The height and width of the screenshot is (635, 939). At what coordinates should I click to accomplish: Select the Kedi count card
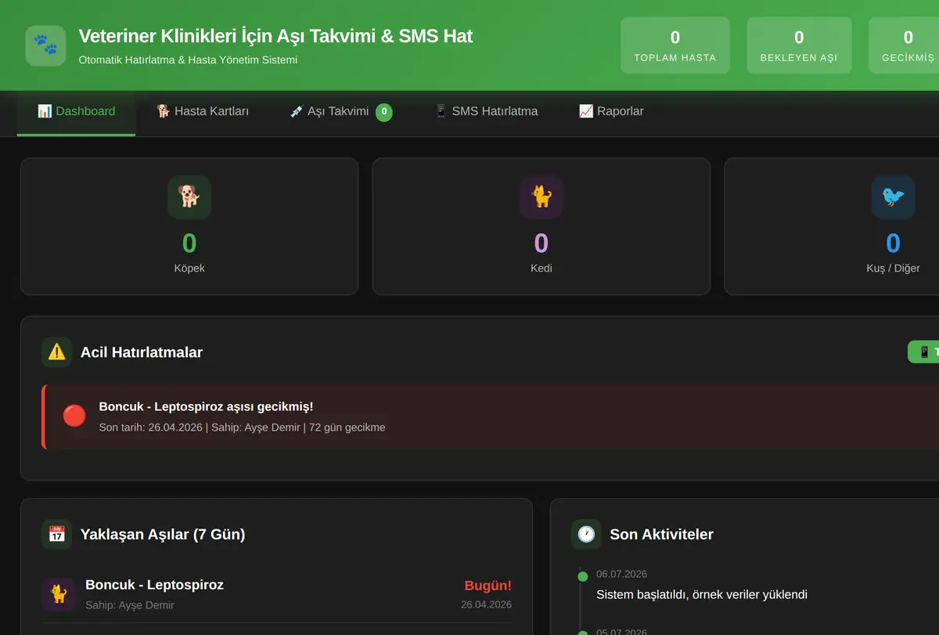coord(541,226)
